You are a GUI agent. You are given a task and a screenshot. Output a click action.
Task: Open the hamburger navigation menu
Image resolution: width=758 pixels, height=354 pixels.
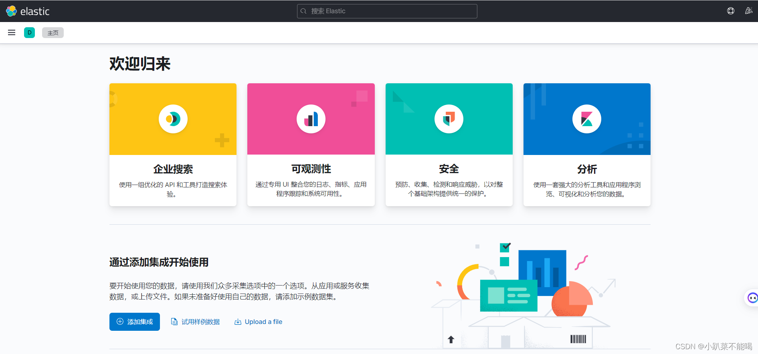tap(12, 32)
